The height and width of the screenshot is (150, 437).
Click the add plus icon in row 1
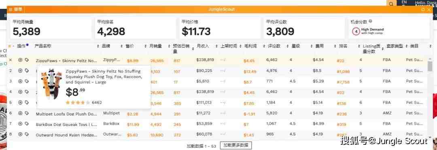pyautogui.click(x=20, y=60)
